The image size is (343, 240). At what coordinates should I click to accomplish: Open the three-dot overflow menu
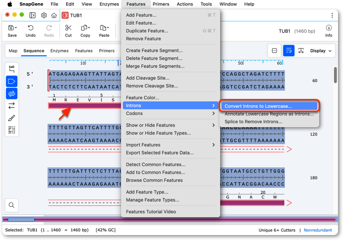tap(332, 15)
